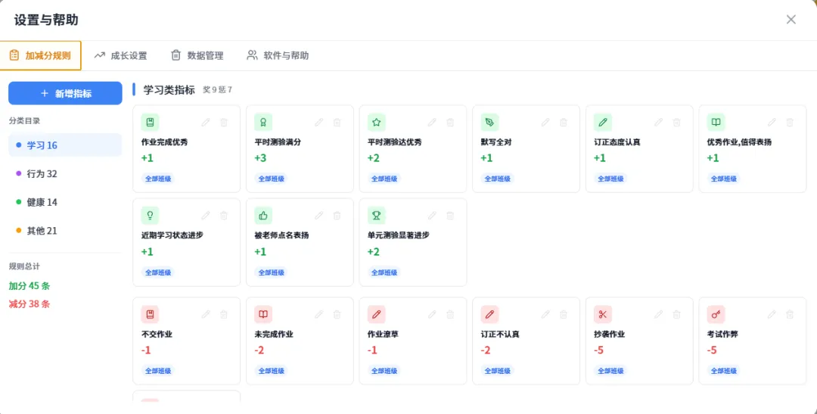
Task: Click the green thumbs-up icon on 被老师点名表扬
Action: [x=263, y=216]
